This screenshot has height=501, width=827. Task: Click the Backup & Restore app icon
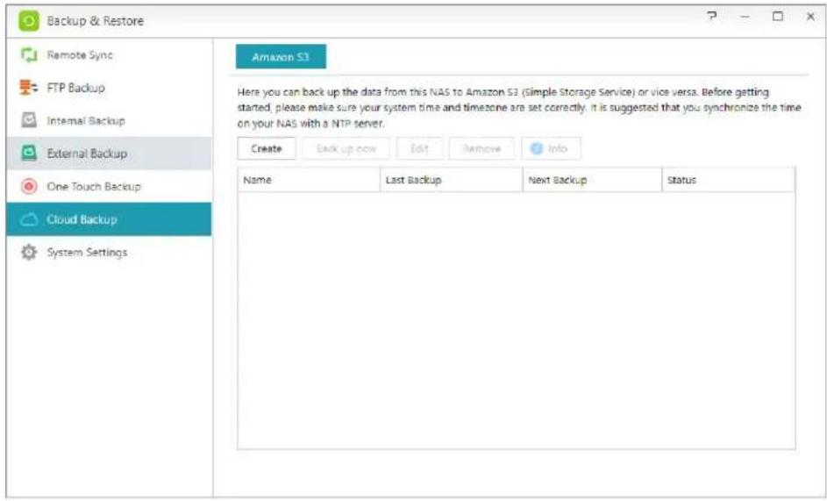coord(28,20)
